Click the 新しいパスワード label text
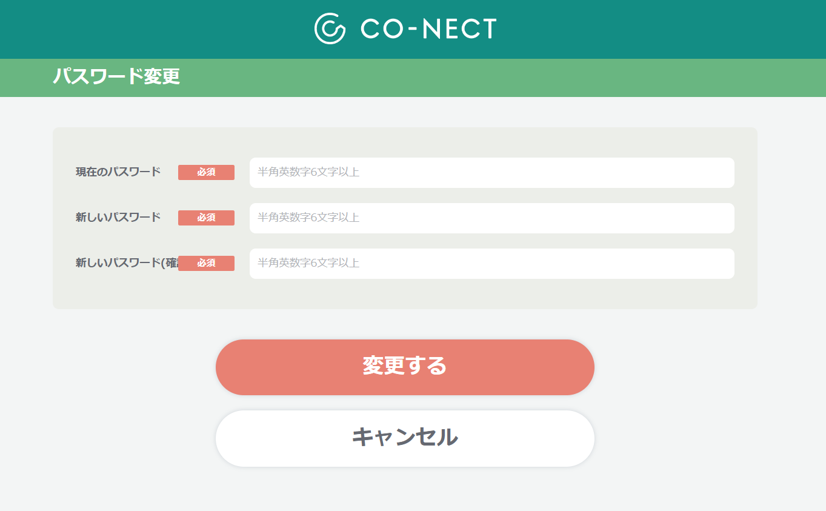Viewport: 826px width, 511px height. (x=118, y=218)
